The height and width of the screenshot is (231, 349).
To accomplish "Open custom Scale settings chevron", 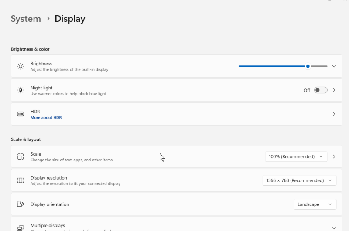I will click(334, 156).
